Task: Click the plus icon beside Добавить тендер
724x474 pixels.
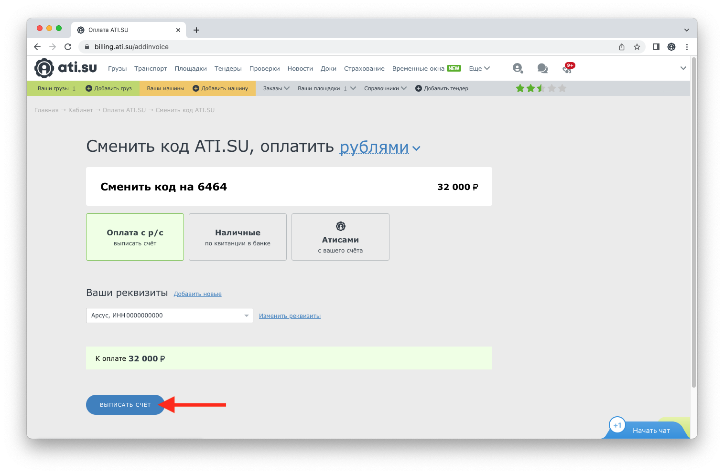Action: (418, 88)
